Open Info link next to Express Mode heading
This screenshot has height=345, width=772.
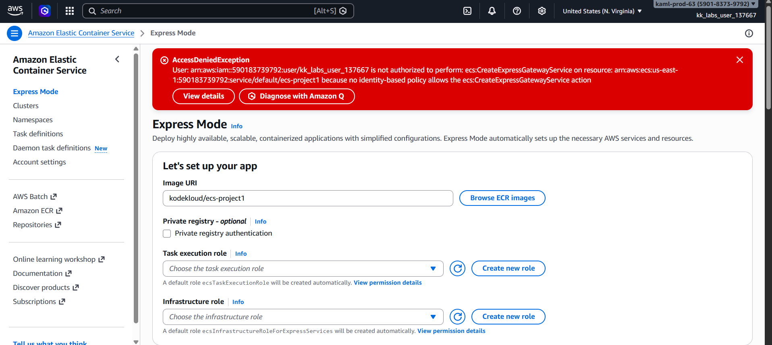[x=237, y=126]
